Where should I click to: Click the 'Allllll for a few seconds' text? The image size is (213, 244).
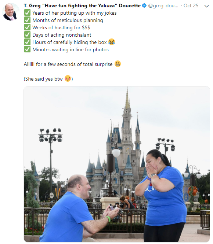68,64
